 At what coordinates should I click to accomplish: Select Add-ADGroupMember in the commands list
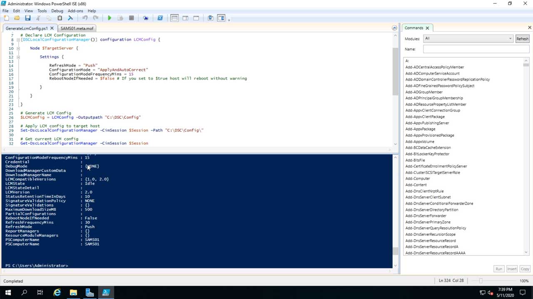coord(424,92)
